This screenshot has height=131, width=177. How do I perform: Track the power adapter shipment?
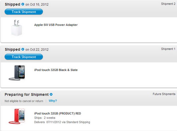pyautogui.click(x=24, y=12)
